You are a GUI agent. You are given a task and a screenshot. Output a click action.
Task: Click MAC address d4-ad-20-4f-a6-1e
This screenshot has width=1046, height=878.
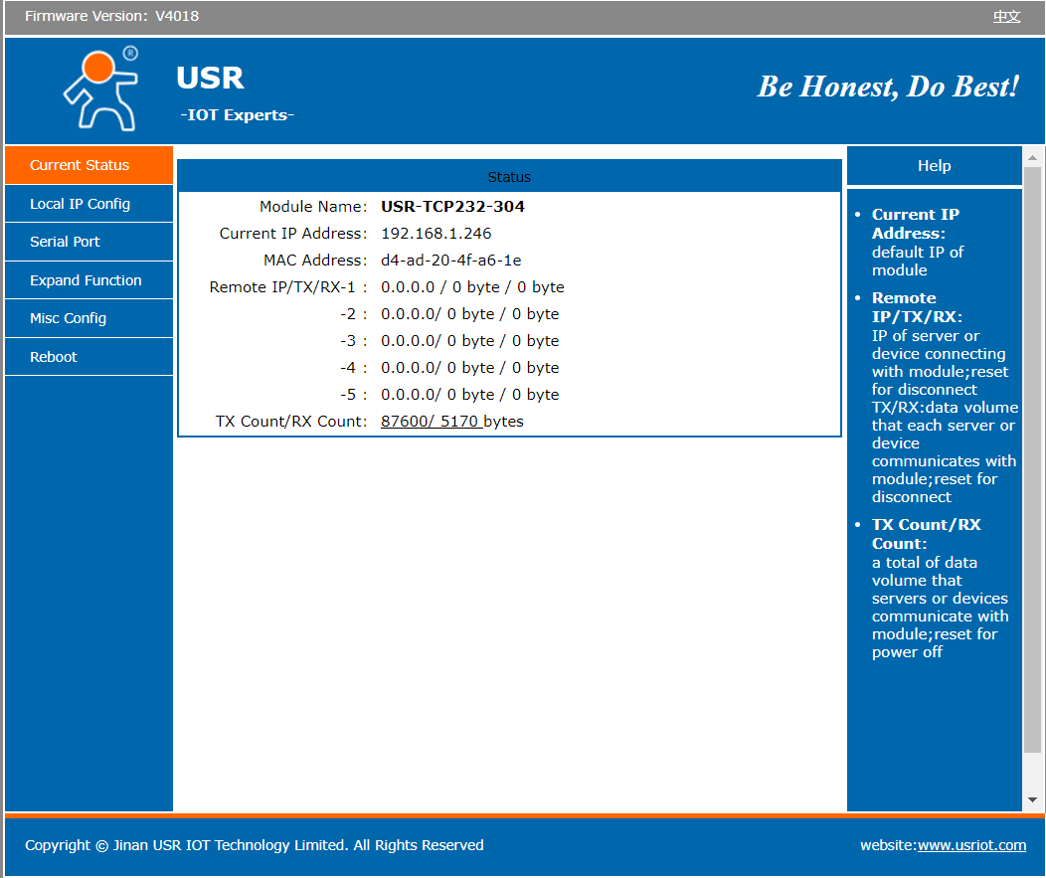coord(451,261)
